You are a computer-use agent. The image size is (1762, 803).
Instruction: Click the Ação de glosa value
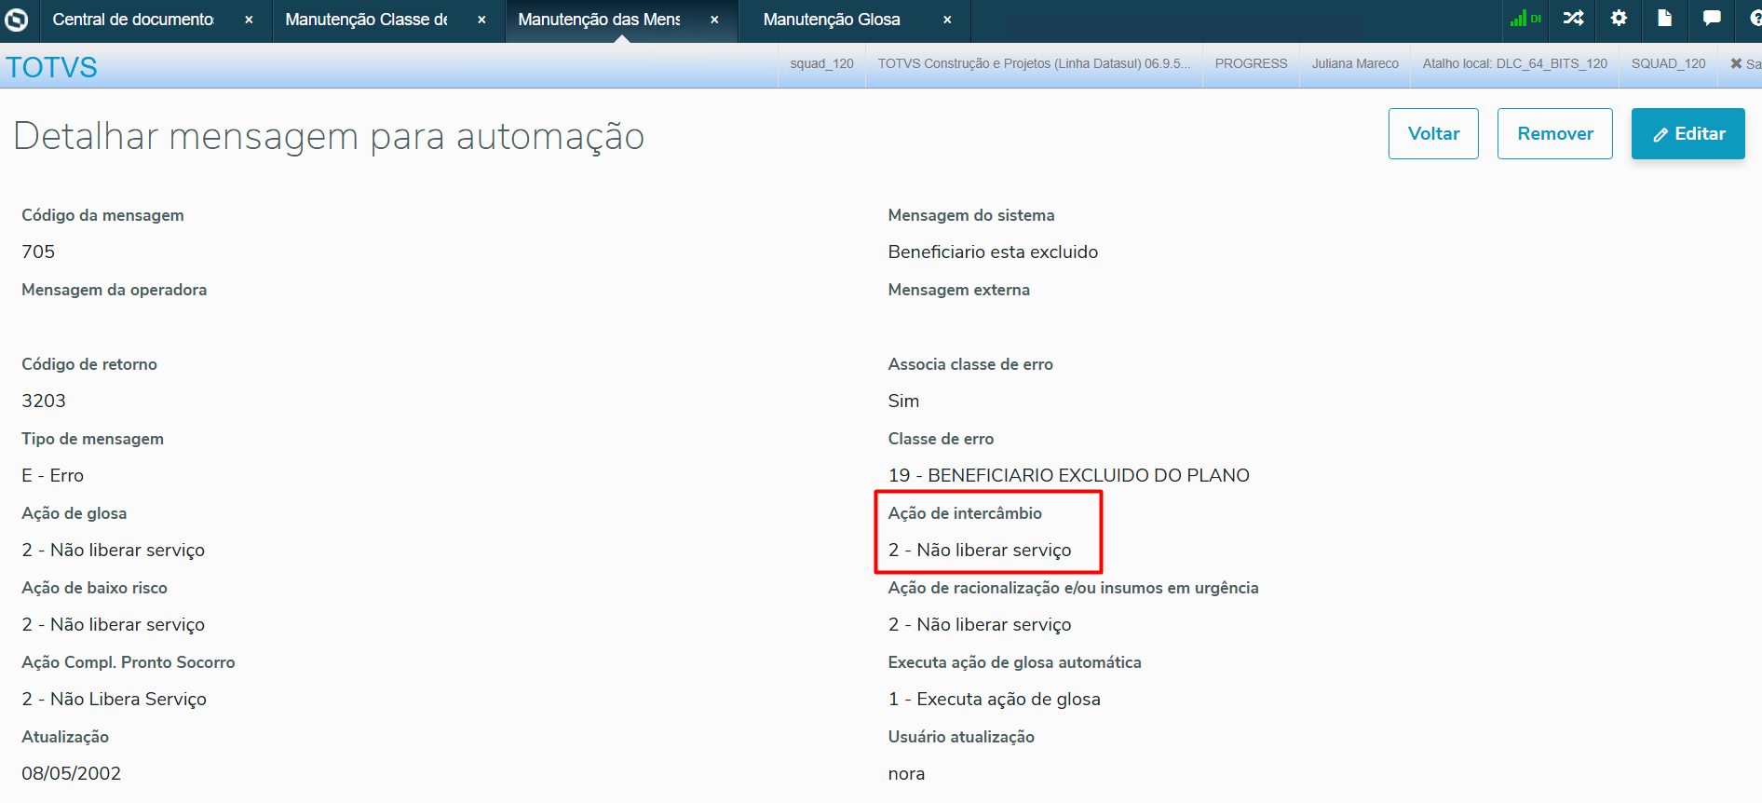pos(114,550)
